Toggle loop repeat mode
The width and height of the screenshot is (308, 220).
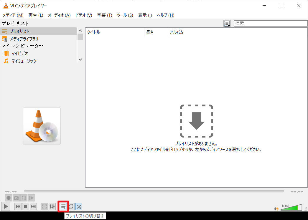click(71, 206)
